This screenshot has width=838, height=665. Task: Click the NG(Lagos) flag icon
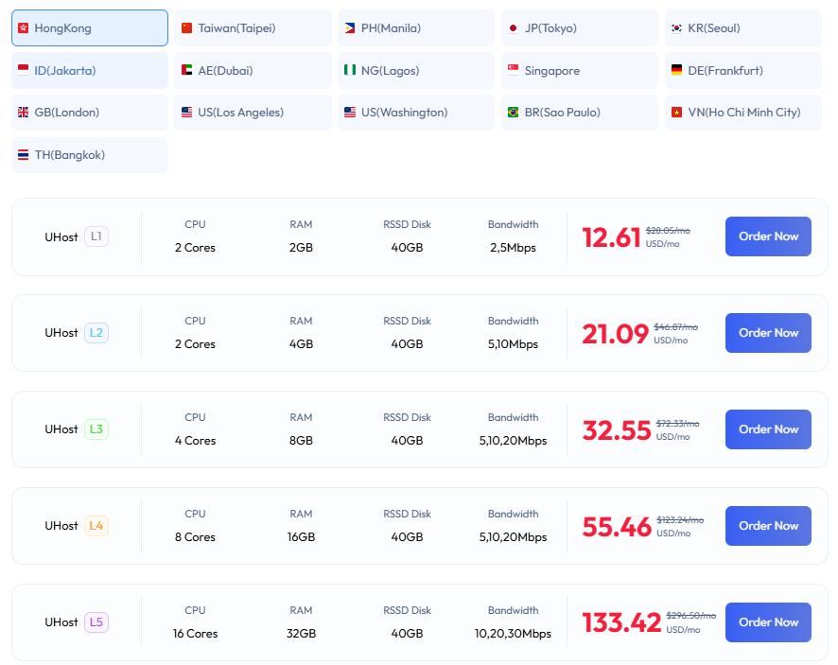(352, 70)
